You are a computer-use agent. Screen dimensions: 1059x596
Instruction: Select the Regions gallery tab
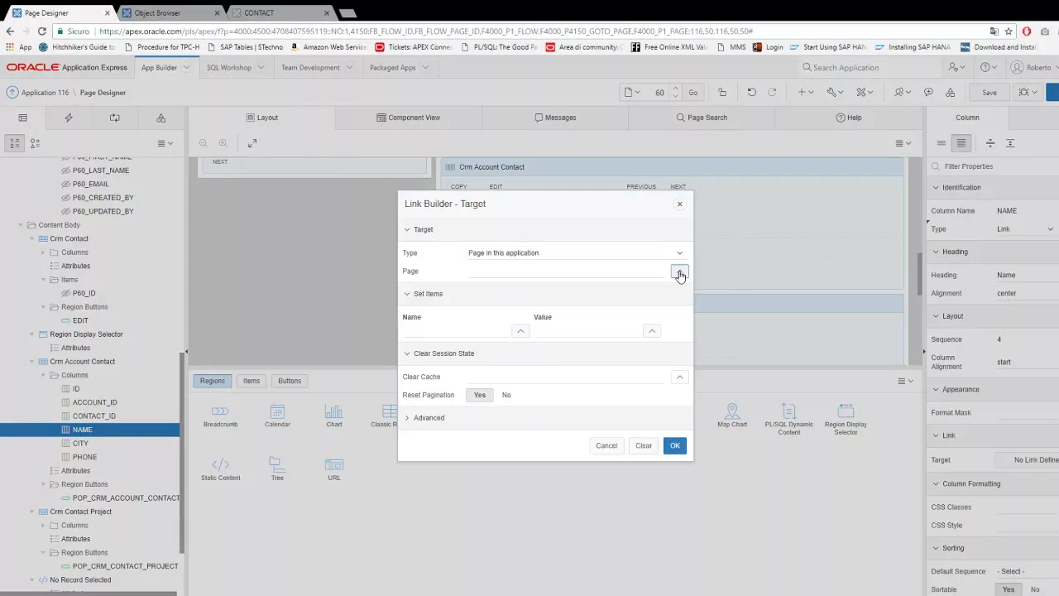[212, 381]
